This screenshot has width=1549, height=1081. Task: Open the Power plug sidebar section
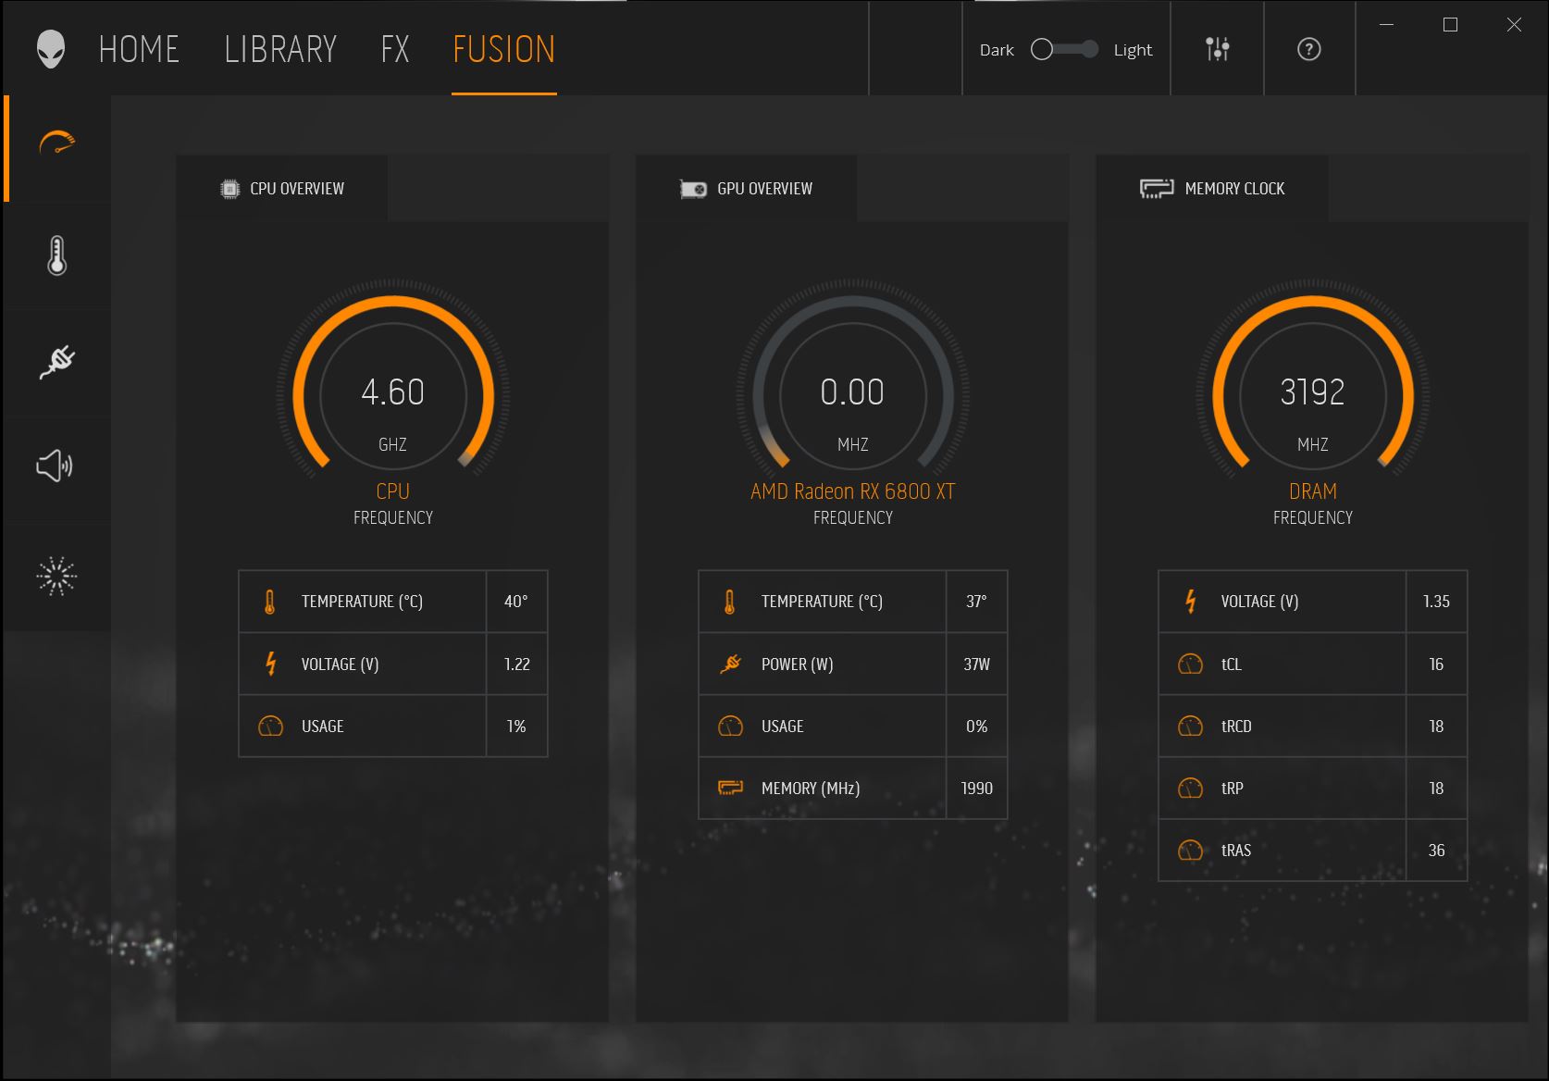(x=57, y=361)
